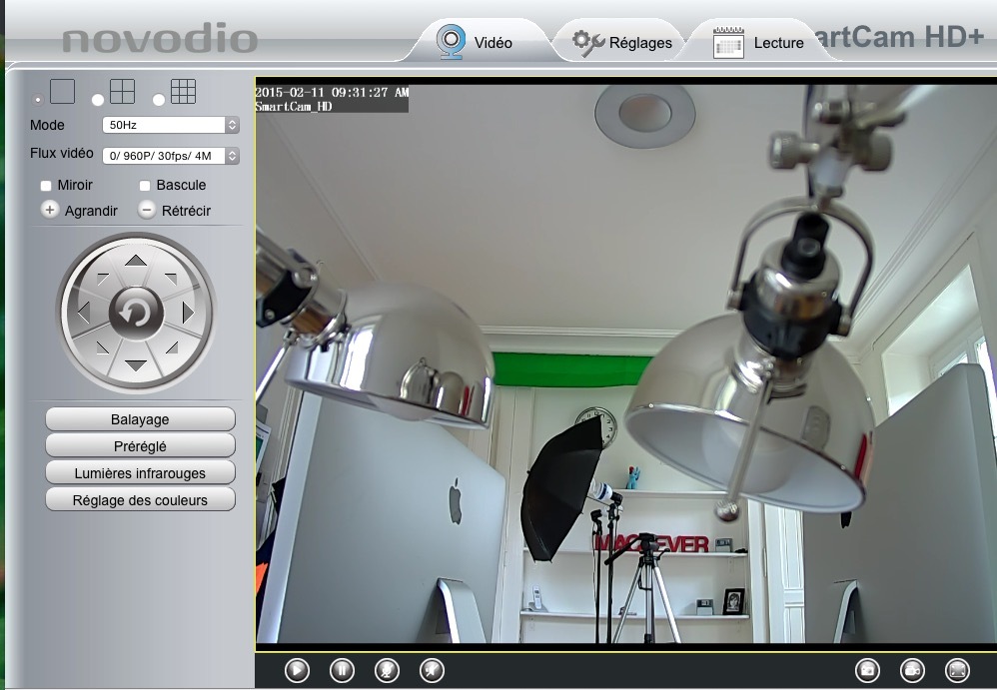Move camera diagonally up-right
The width and height of the screenshot is (997, 690).
click(171, 279)
